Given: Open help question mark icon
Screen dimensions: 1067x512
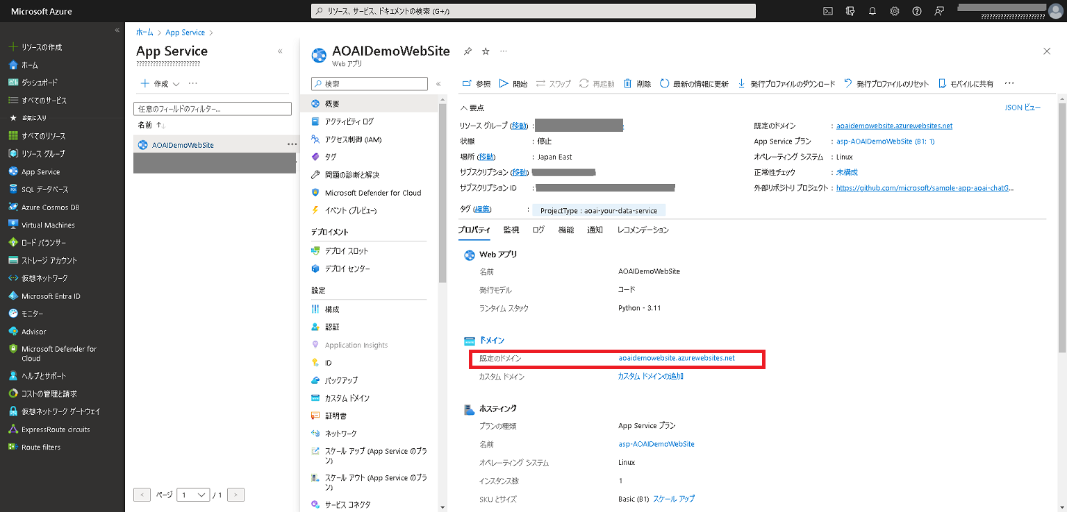Looking at the screenshot, I should 917,11.
